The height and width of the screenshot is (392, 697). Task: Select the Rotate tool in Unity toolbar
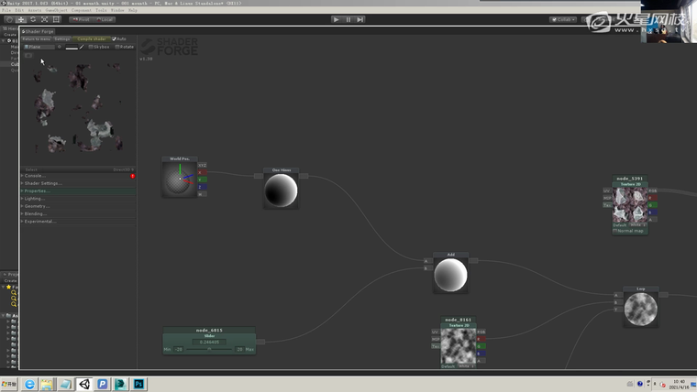pos(33,18)
